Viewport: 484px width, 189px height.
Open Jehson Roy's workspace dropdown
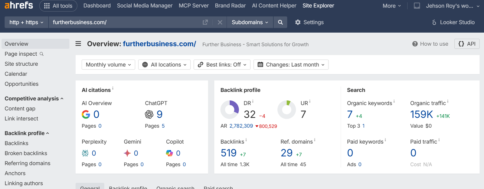453,6
